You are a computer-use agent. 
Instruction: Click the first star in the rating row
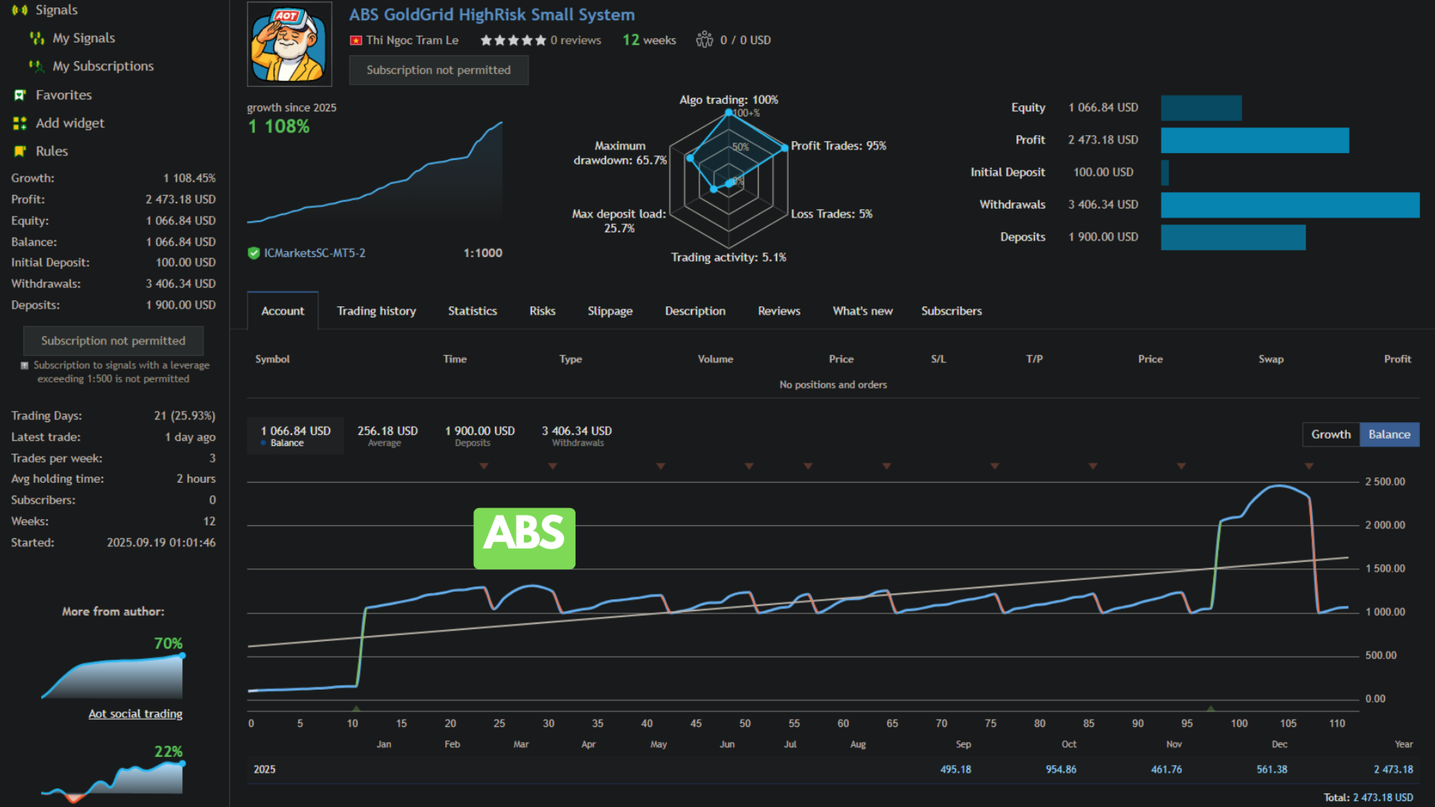pos(487,40)
